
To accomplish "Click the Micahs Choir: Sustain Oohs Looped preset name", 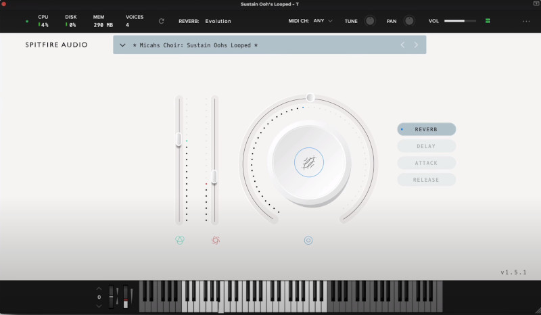I will pos(195,45).
